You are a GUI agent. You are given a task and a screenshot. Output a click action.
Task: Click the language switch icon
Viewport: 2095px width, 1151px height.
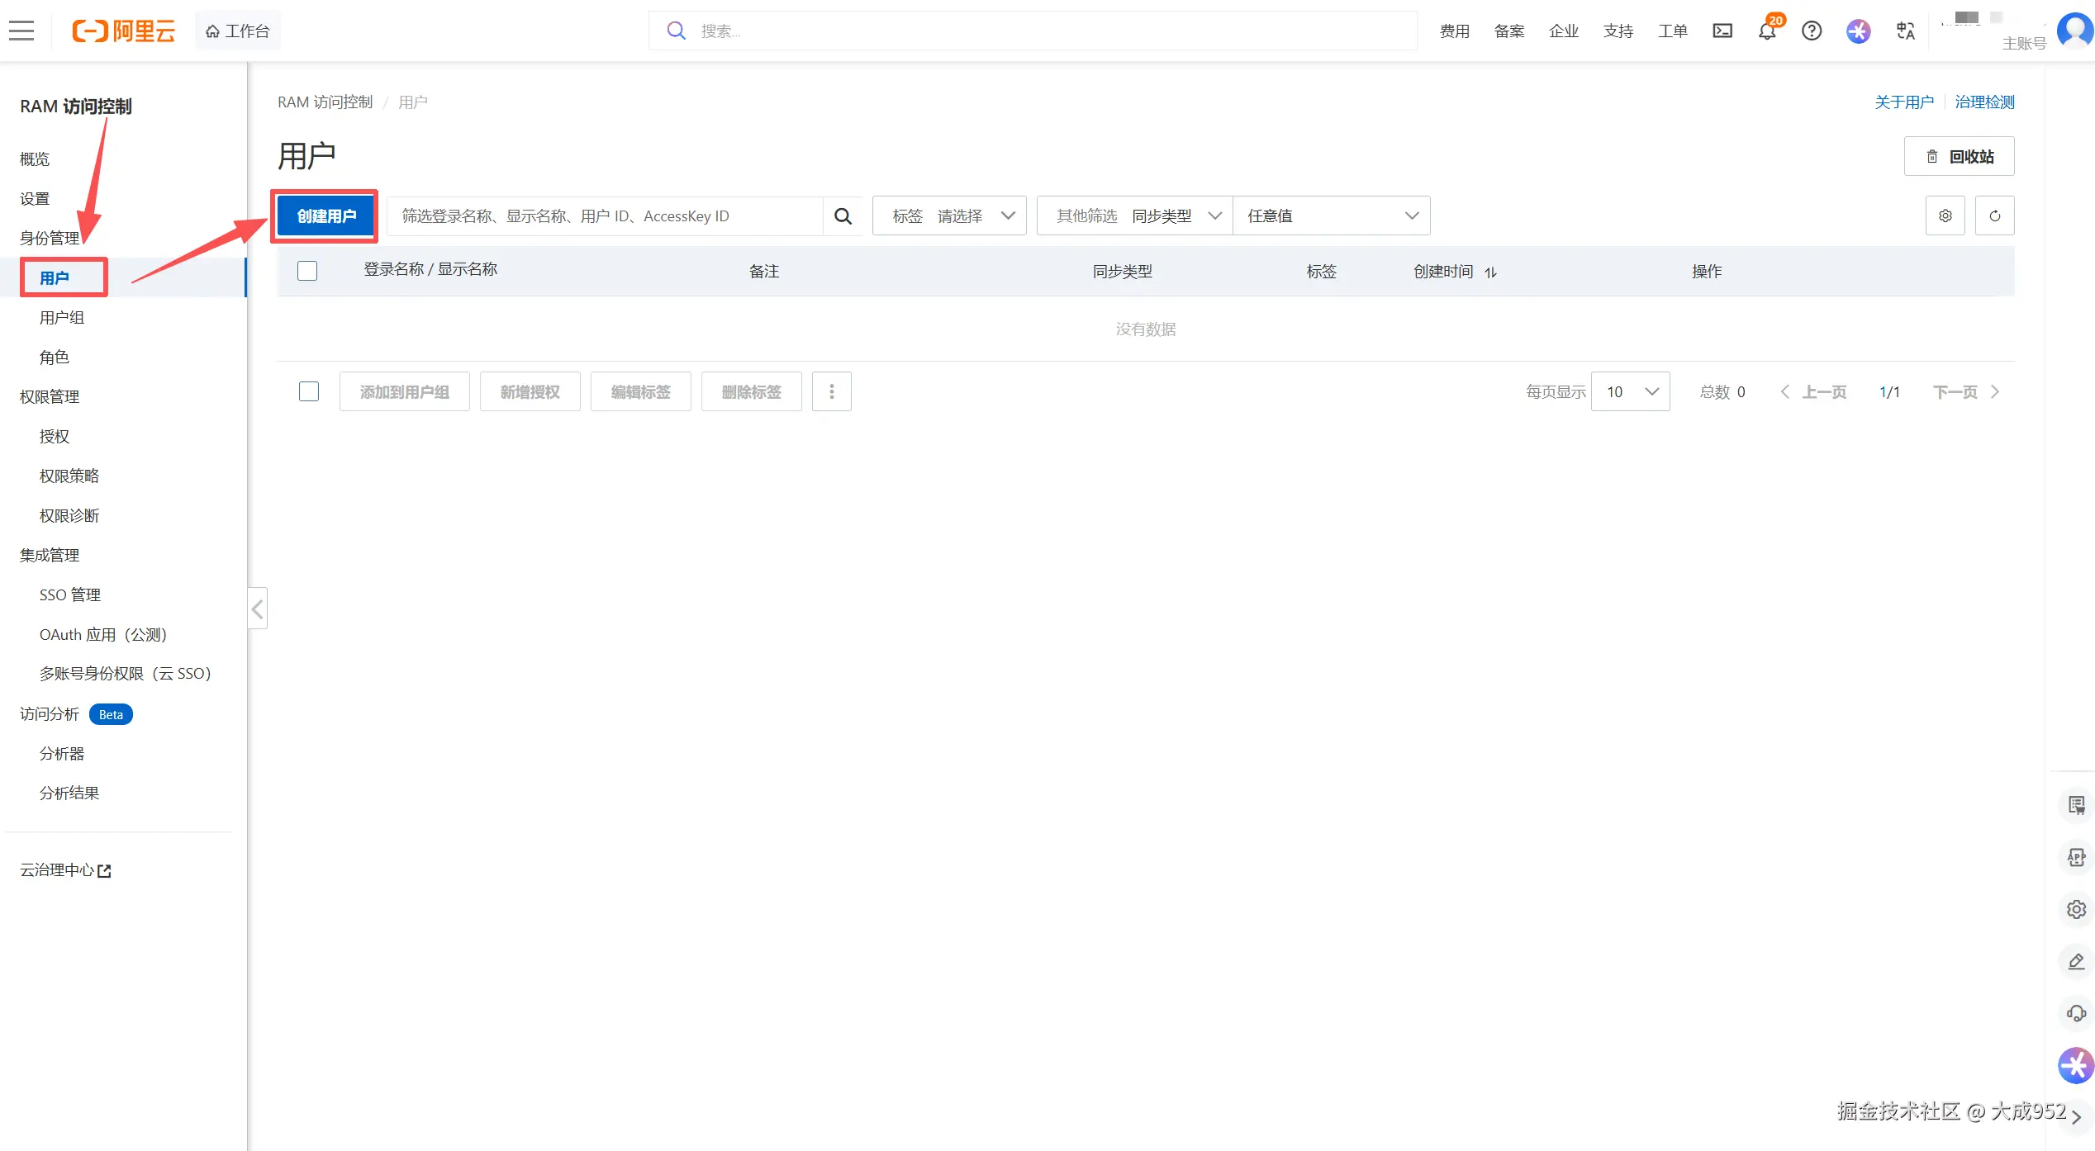tap(1905, 31)
